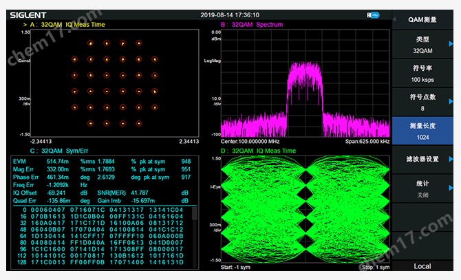Click symbol data 00060407 in row 0

pos(48,210)
